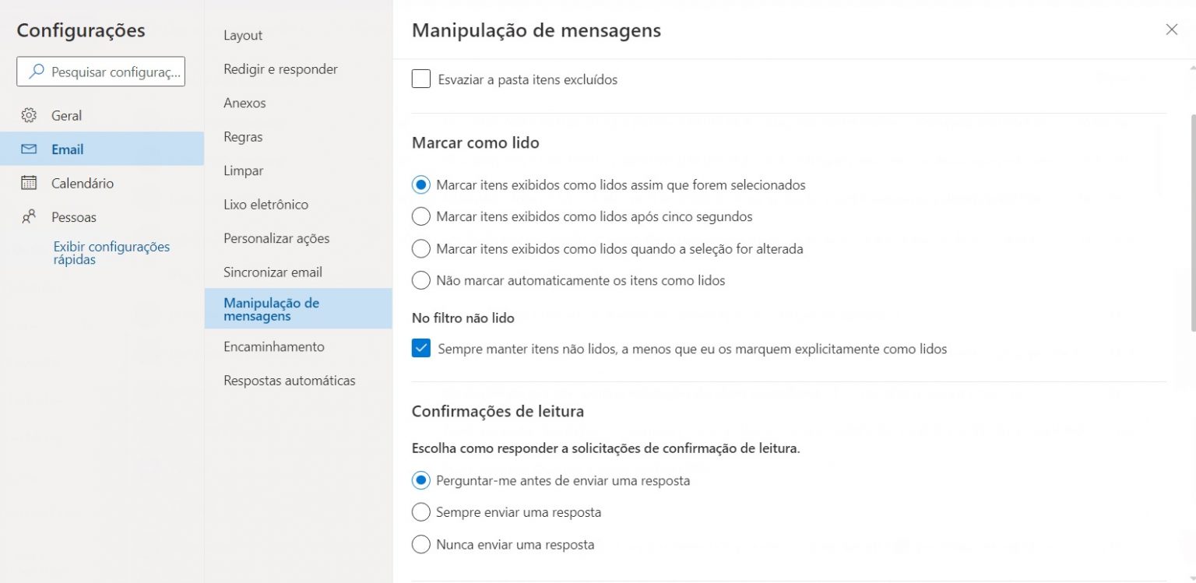1196x583 pixels.
Task: Open Limpar settings page
Action: click(298, 170)
